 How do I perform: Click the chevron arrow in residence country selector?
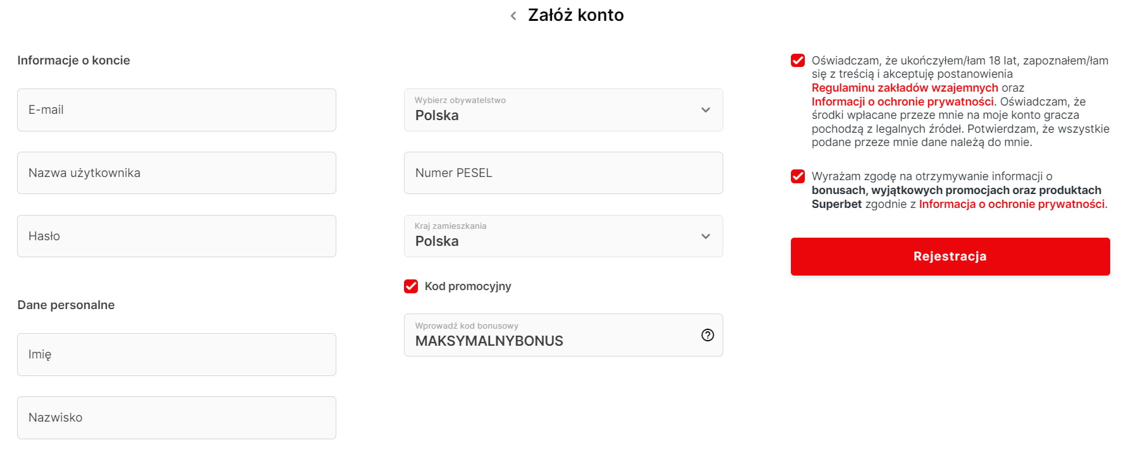coord(706,236)
